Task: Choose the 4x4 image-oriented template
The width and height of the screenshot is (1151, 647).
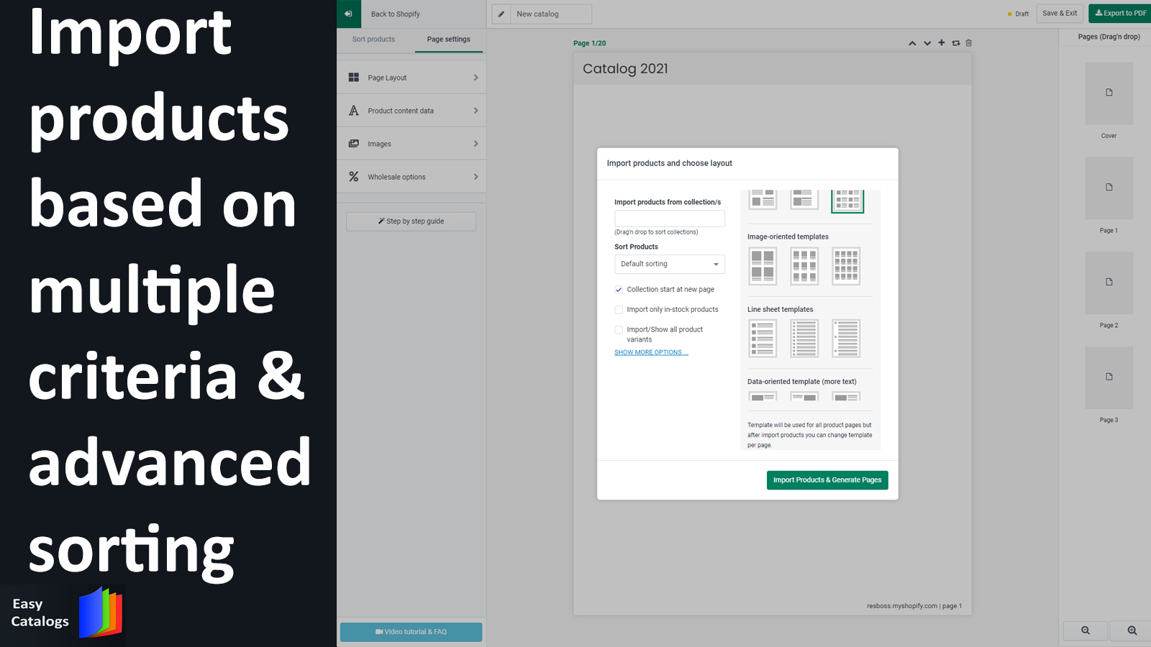Action: point(846,266)
